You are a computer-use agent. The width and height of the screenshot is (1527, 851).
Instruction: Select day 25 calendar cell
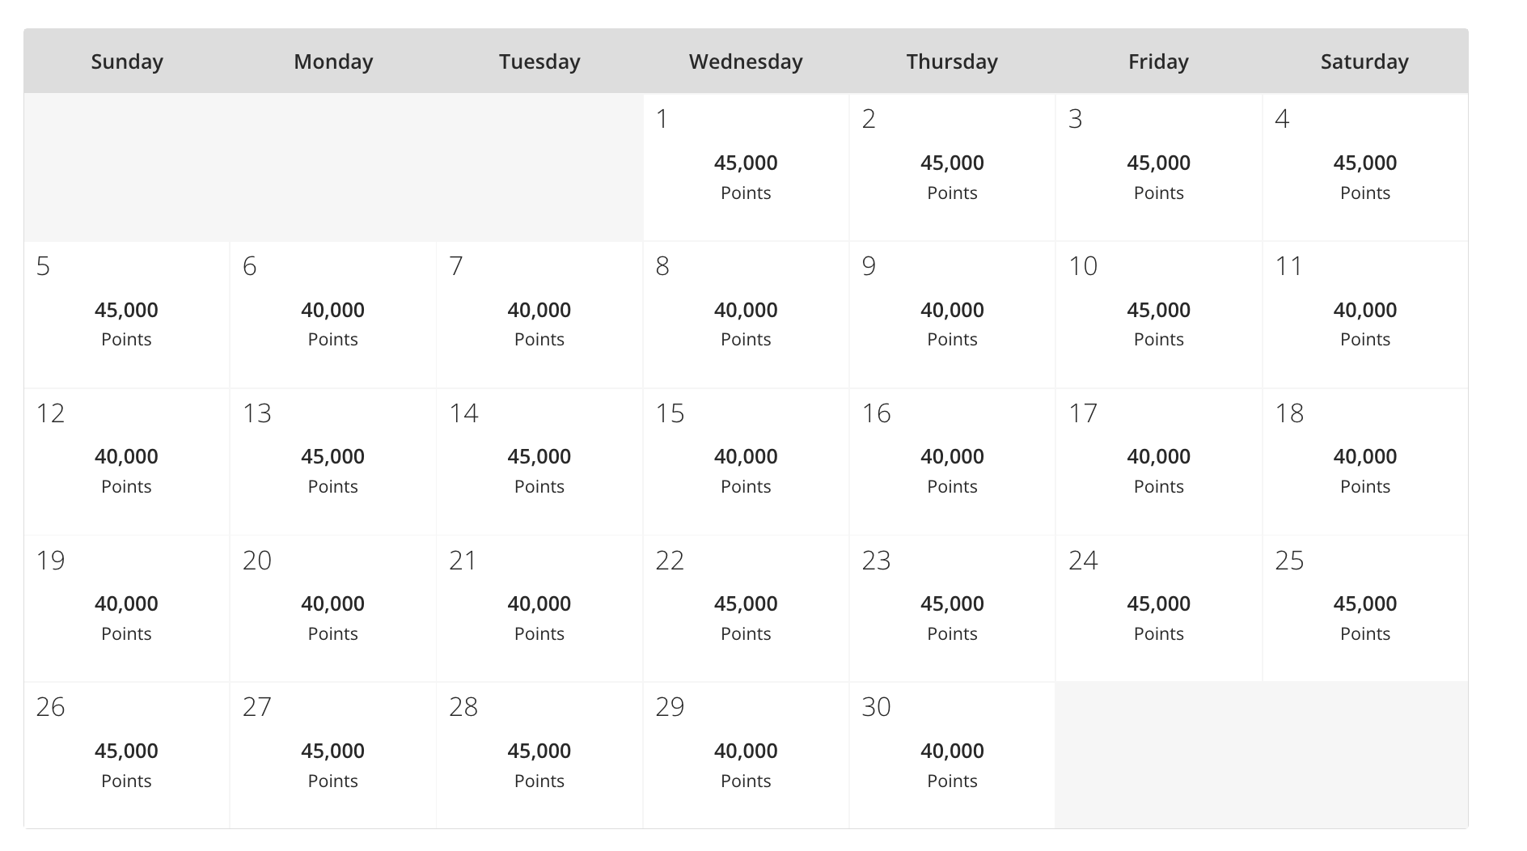click(1364, 609)
